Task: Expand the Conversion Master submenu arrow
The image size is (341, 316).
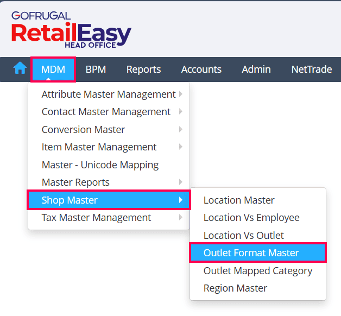Action: point(180,129)
